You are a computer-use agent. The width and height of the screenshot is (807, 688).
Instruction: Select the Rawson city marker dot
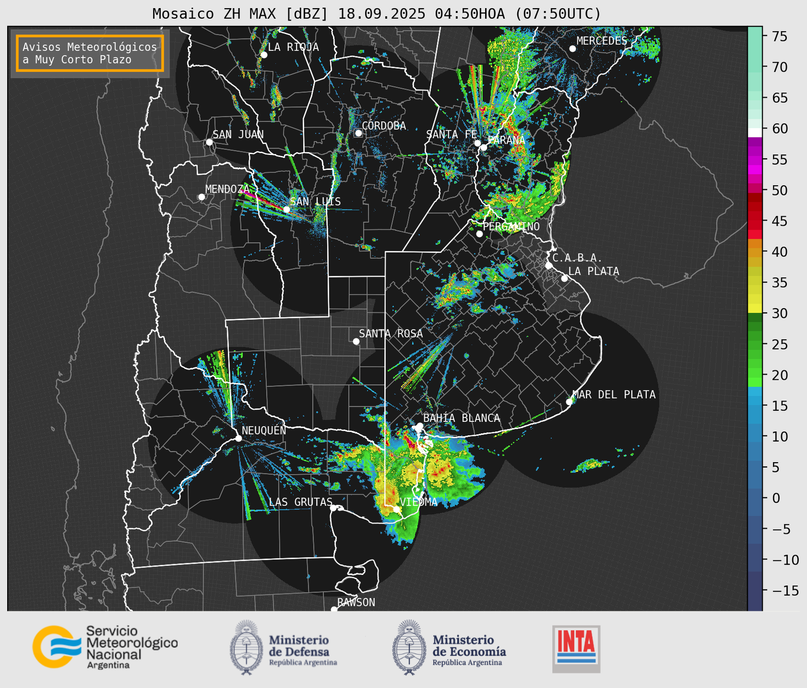coord(334,610)
